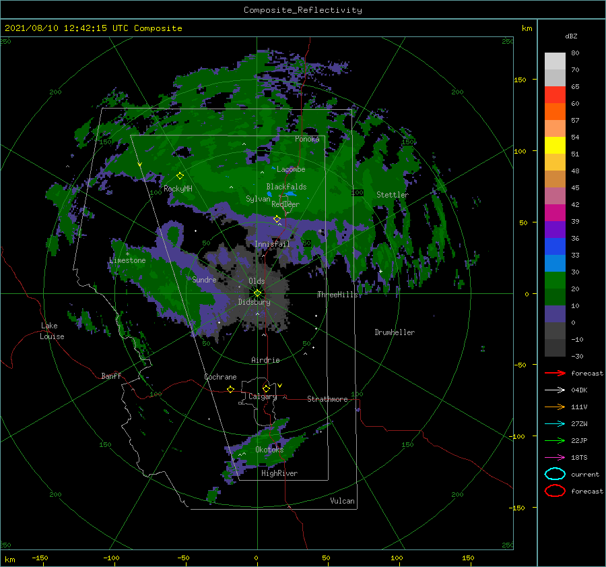The image size is (606, 567).
Task: Click the Blackfalds label
Action: tap(286, 187)
